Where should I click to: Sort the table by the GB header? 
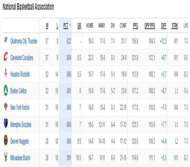[79, 26]
